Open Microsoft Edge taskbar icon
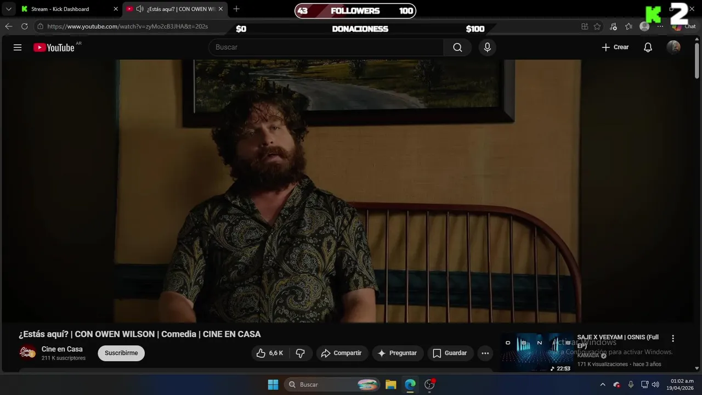 (410, 385)
